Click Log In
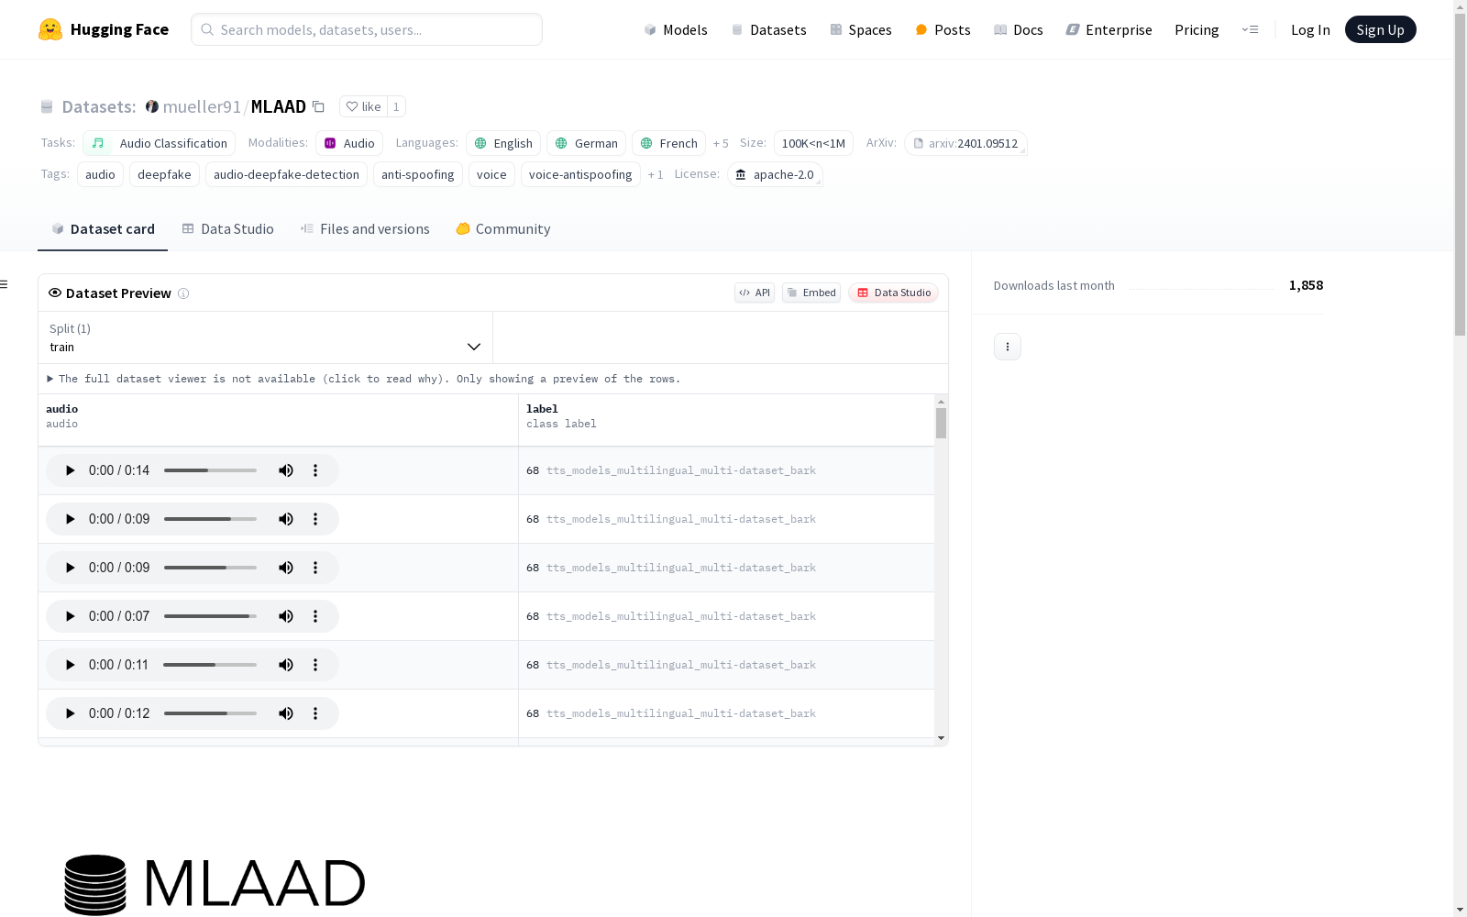This screenshot has height=917, width=1467. 1310,29
